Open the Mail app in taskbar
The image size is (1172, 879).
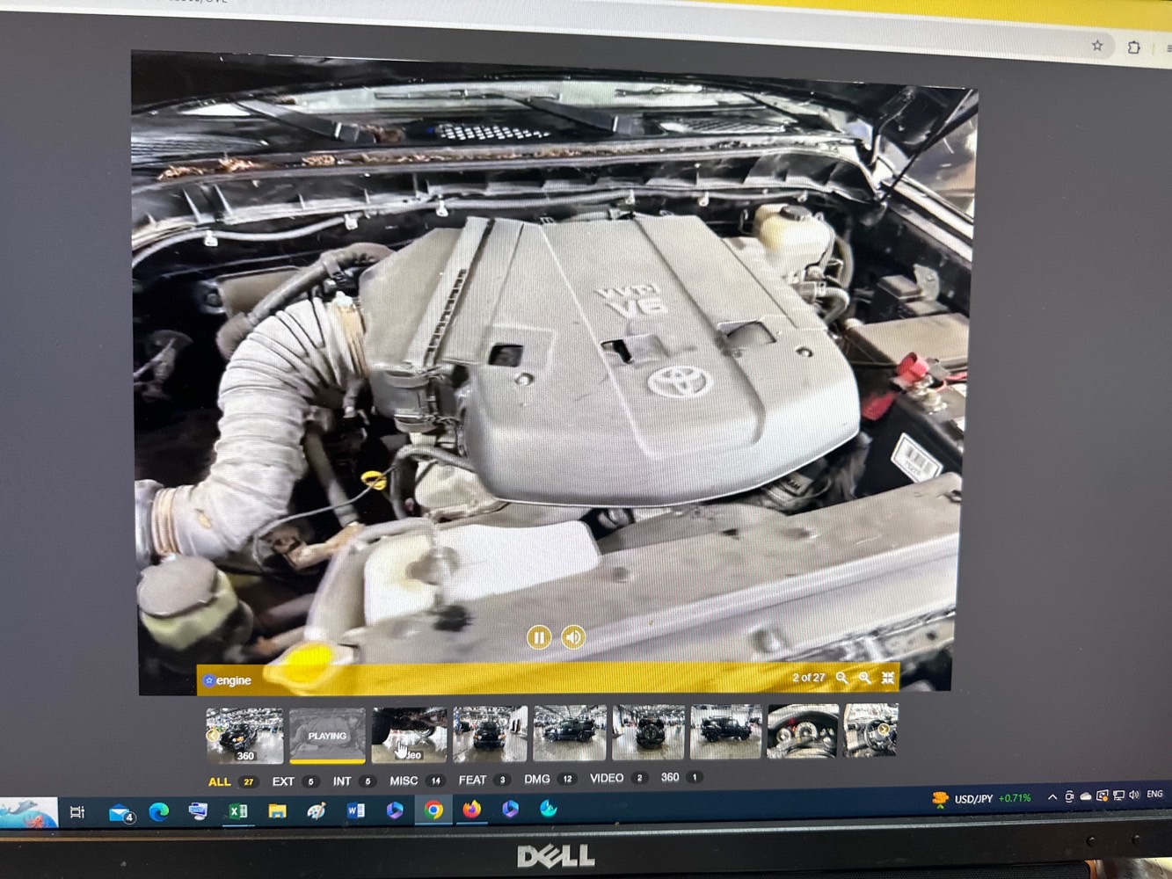click(120, 813)
